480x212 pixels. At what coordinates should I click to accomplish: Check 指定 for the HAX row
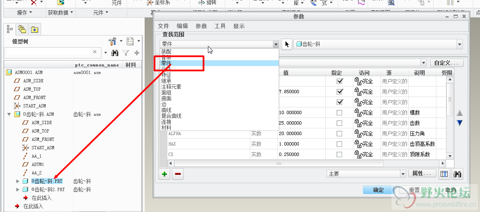point(340,144)
